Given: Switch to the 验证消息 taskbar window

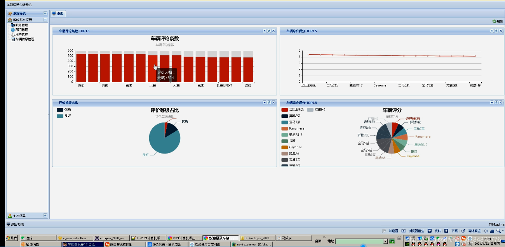Looking at the screenshot, I should point(40,244).
